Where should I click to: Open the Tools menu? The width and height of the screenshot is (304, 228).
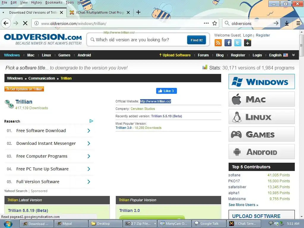tap(70, 2)
